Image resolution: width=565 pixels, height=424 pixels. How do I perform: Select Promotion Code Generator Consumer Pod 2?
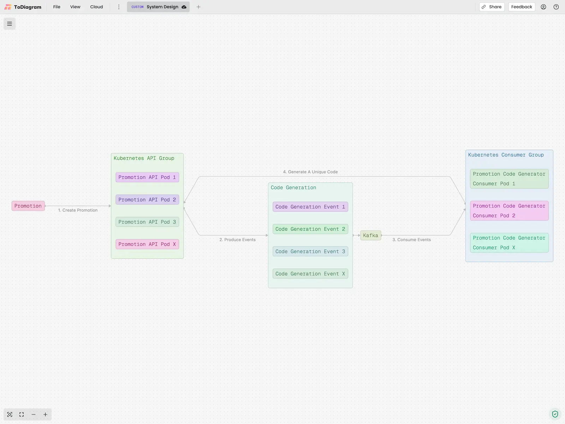point(509,211)
